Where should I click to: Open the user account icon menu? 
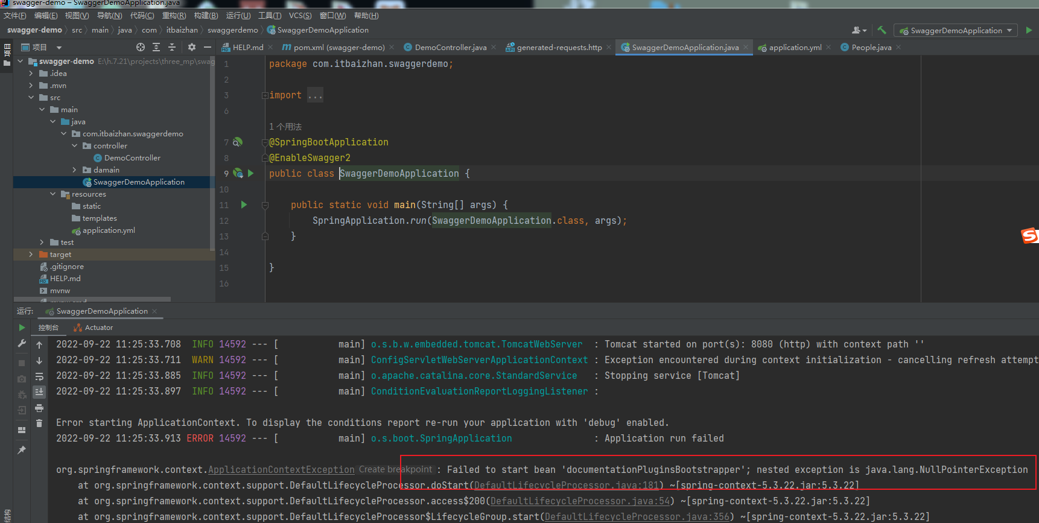point(859,30)
